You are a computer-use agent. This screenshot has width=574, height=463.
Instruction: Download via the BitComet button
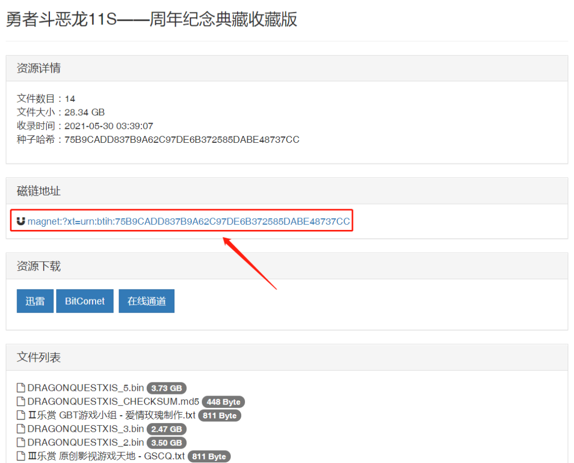pos(85,301)
